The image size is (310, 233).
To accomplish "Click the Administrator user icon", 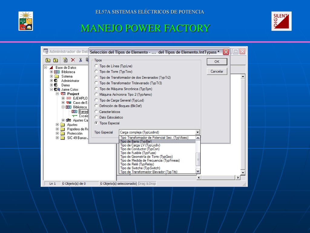I will [x=56, y=81].
